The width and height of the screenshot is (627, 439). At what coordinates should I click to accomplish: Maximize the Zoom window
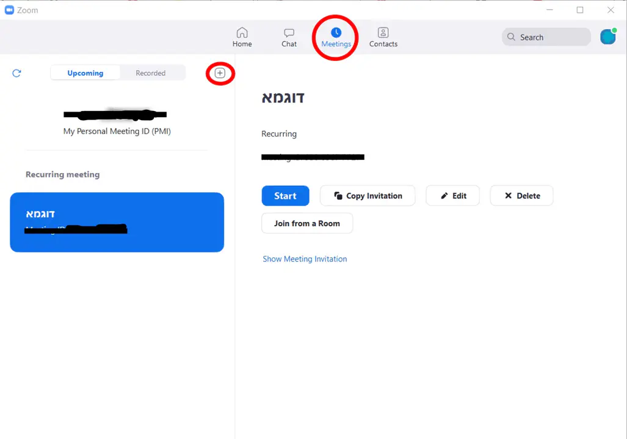point(580,10)
